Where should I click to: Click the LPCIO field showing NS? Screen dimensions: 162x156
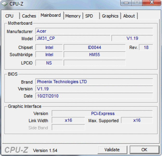(49, 63)
